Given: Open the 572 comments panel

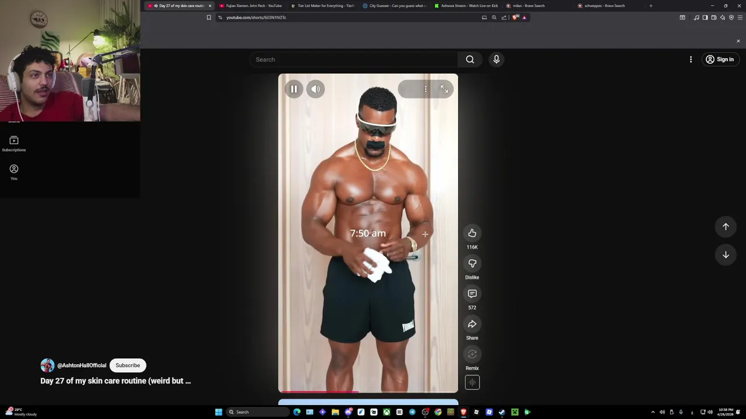Looking at the screenshot, I should (472, 294).
